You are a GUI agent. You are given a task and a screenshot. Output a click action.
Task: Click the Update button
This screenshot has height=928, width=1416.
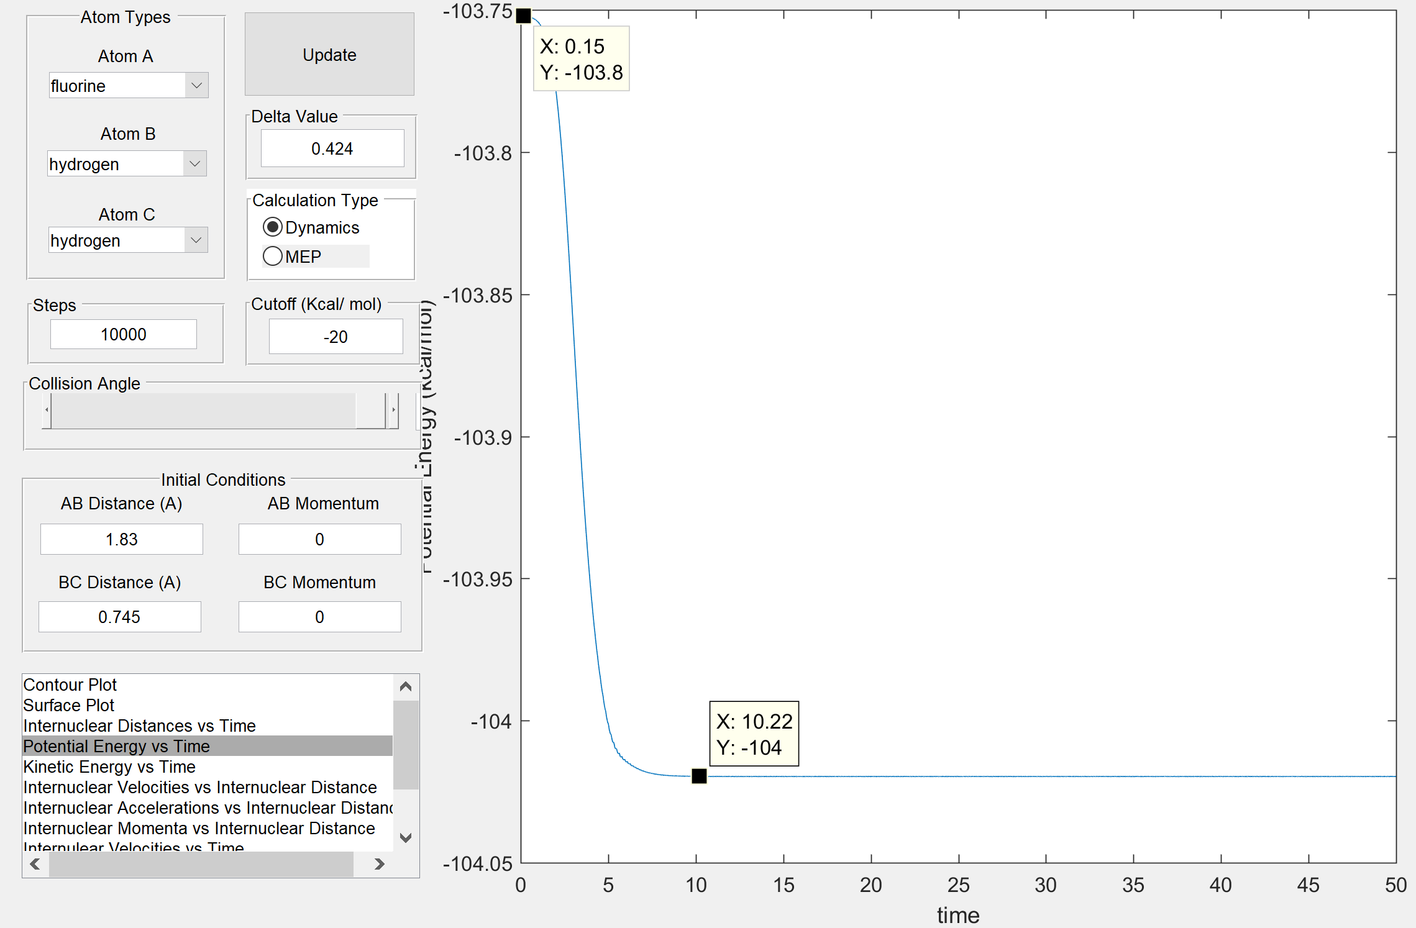pos(329,55)
